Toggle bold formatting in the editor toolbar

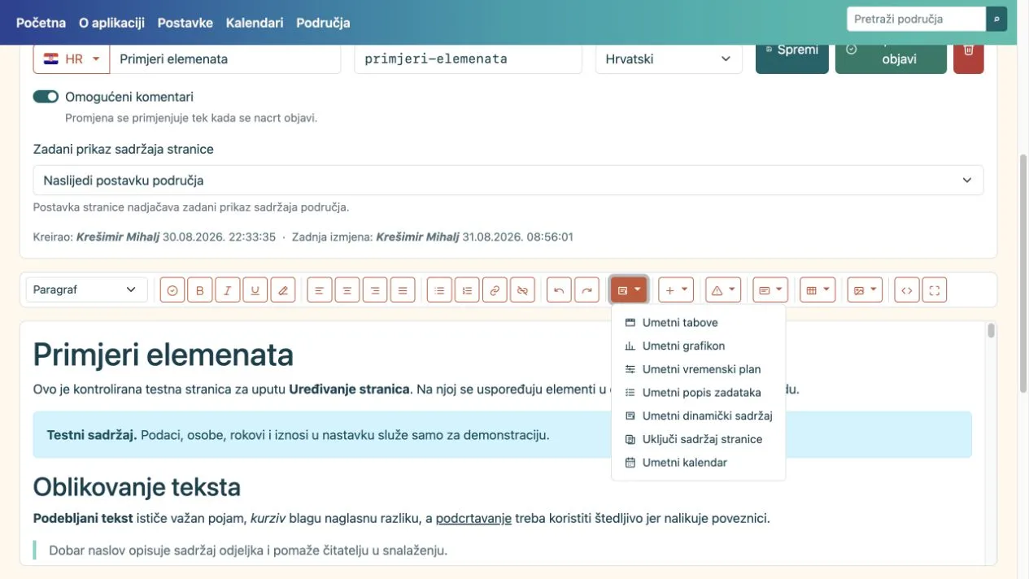pos(200,290)
